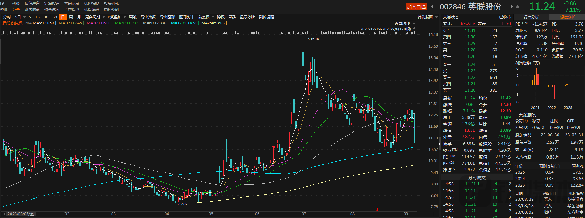585x218 pixels.
Task: Click the red S marker on timeline
Action: (x=377, y=209)
